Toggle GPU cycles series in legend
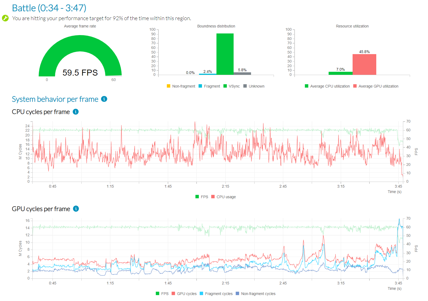428x301 pixels. click(184, 294)
